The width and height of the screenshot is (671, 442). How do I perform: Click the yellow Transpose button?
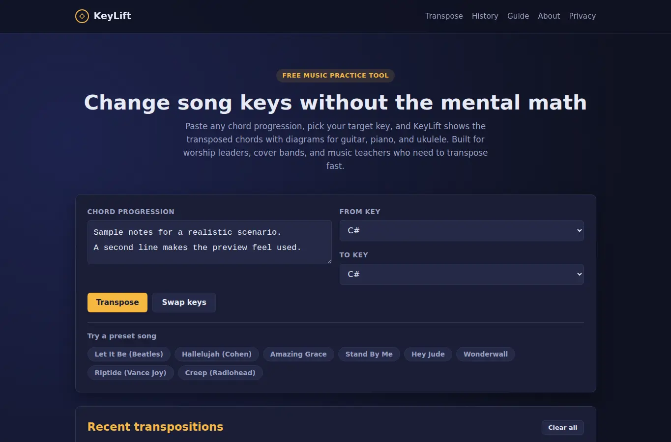click(x=117, y=303)
